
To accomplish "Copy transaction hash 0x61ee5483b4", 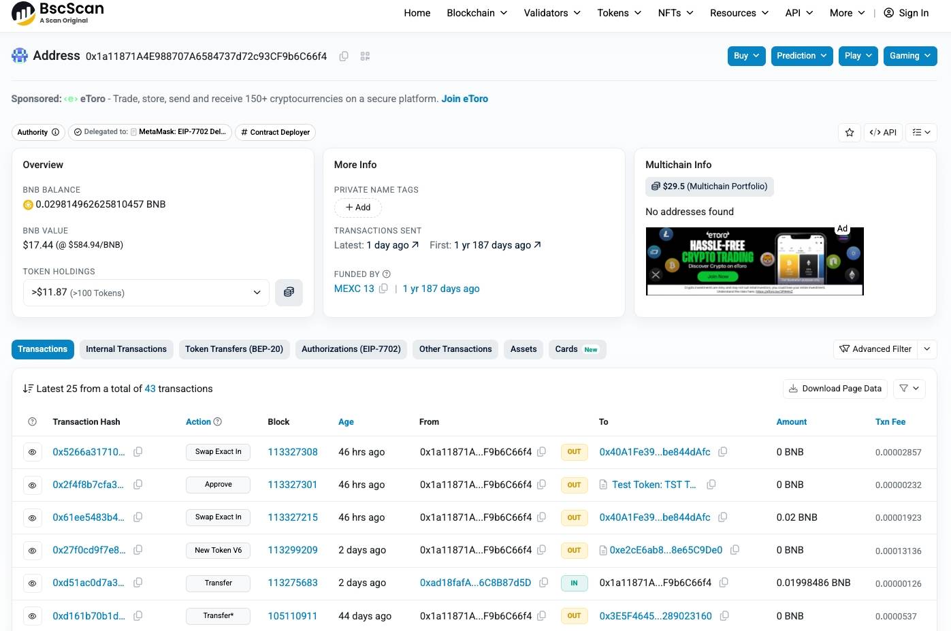I will (138, 517).
